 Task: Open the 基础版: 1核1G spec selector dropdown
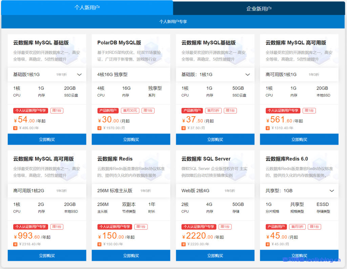point(248,75)
